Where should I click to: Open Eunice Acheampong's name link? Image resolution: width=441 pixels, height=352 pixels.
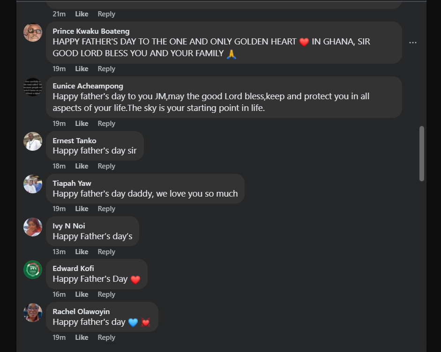tap(88, 86)
